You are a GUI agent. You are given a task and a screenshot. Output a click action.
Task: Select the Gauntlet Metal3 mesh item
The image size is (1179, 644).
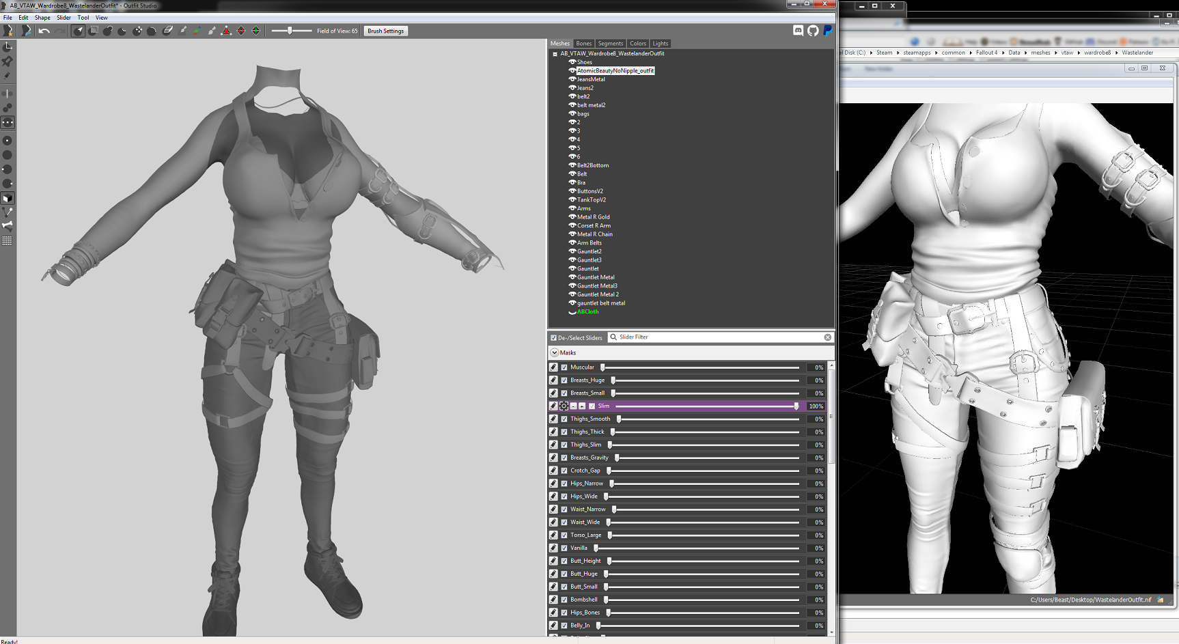pos(597,285)
